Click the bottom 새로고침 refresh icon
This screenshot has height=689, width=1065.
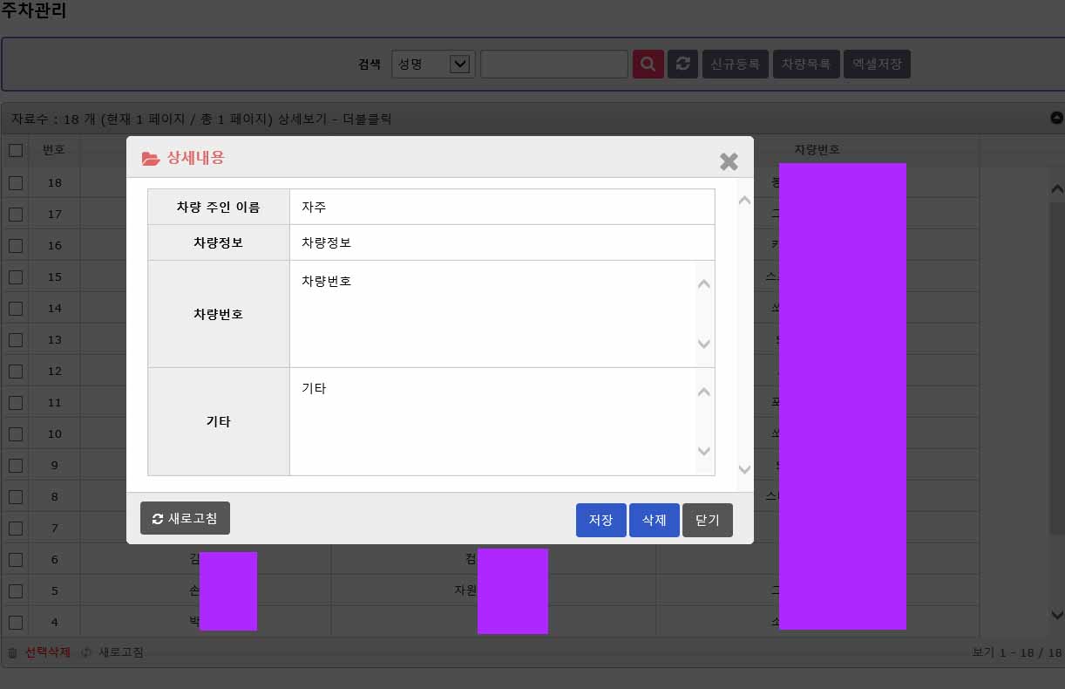(x=86, y=652)
